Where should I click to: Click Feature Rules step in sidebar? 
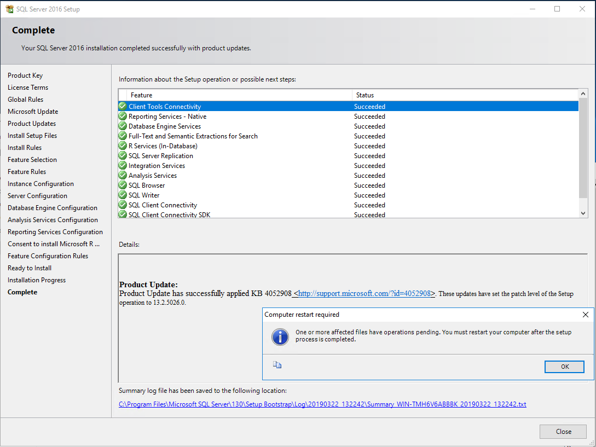(x=27, y=172)
